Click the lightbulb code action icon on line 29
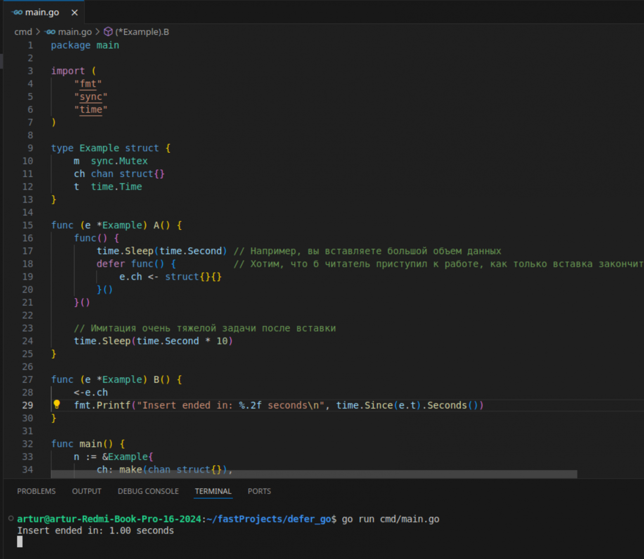Image resolution: width=644 pixels, height=559 pixels. pyautogui.click(x=57, y=404)
